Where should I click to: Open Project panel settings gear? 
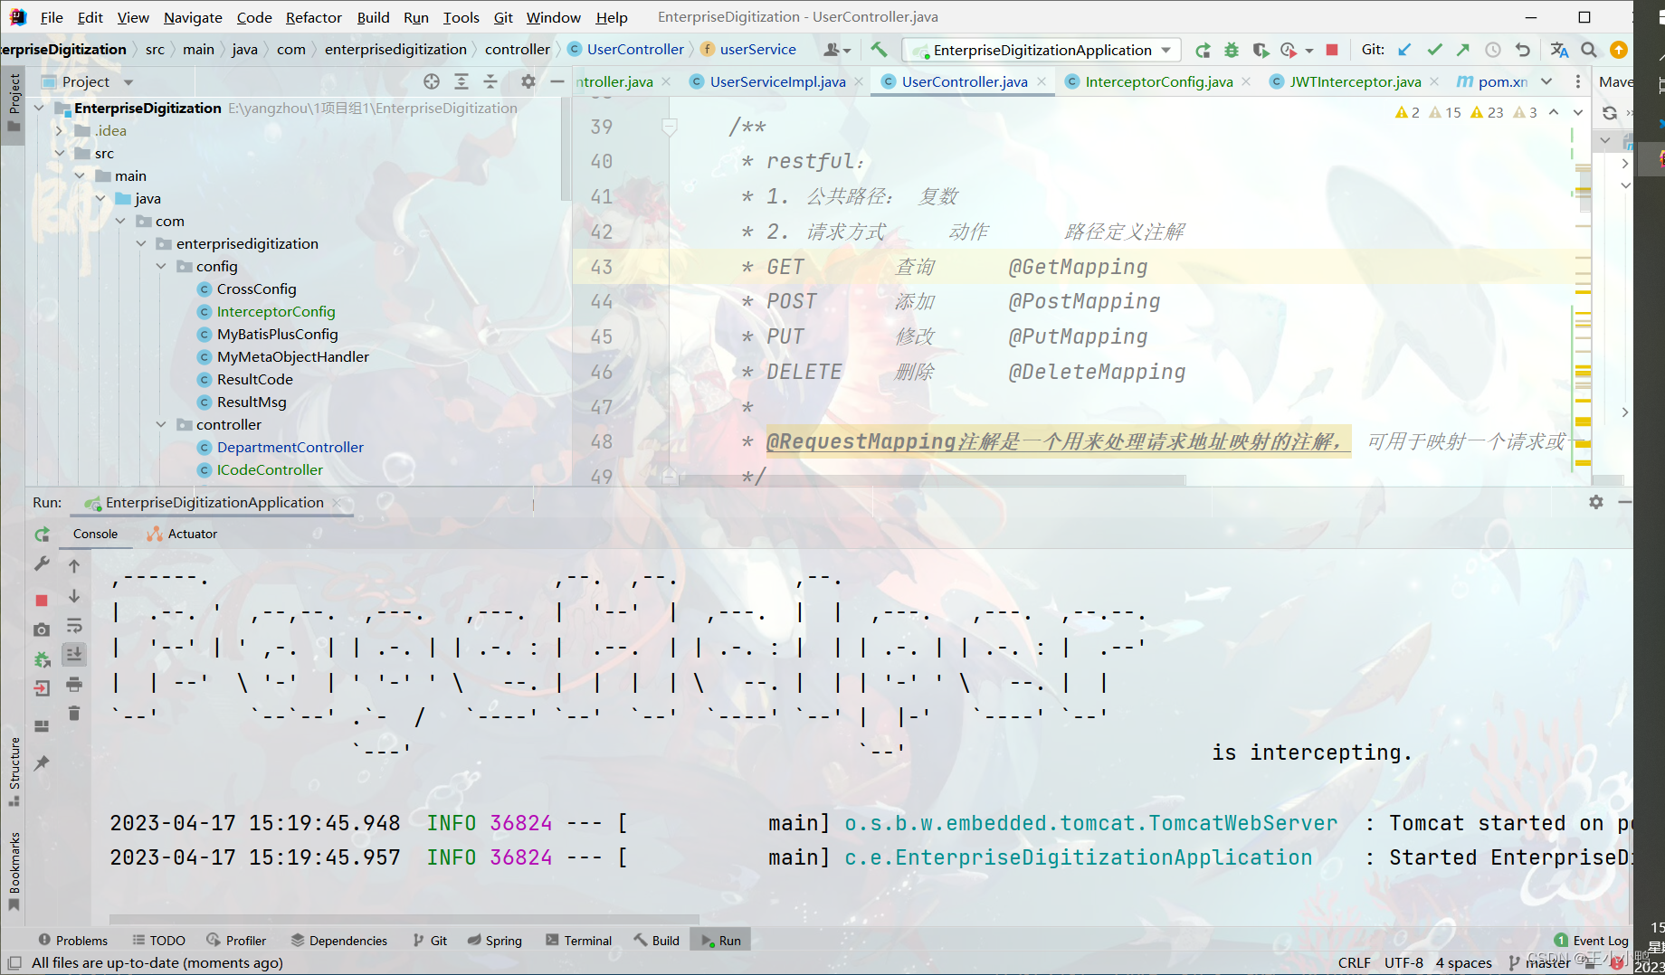(528, 81)
